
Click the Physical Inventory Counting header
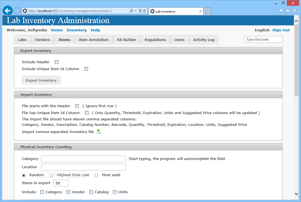pos(148,147)
